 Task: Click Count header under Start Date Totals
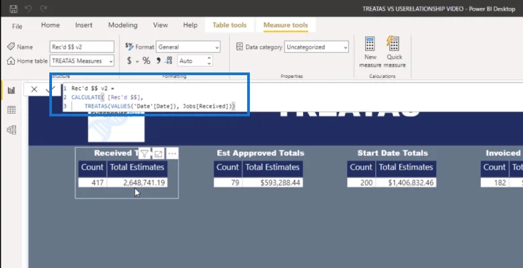tap(362, 167)
